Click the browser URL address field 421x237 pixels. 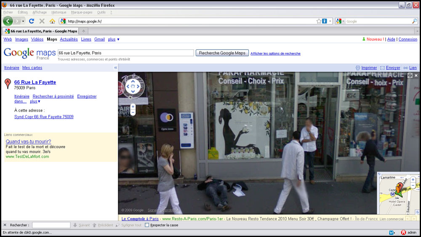pos(191,21)
